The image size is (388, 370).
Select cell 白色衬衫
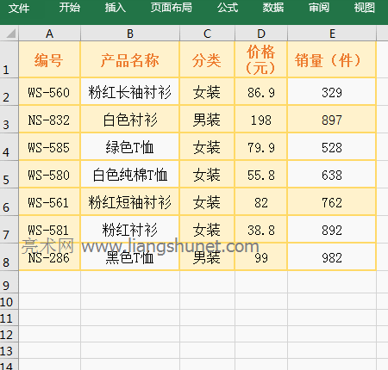pos(130,120)
